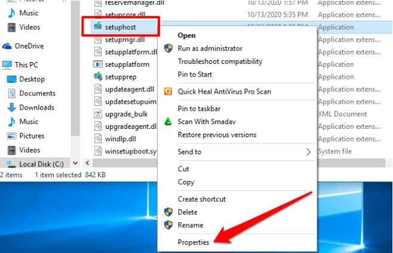Click the navigation pane vertical scrollbar

75,69
